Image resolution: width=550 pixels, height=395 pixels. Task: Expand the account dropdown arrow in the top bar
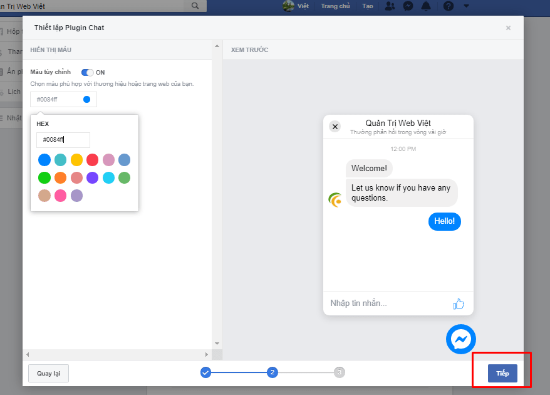point(466,6)
